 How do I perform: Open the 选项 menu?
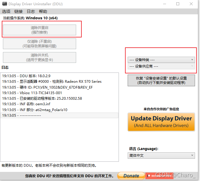tap(6, 11)
